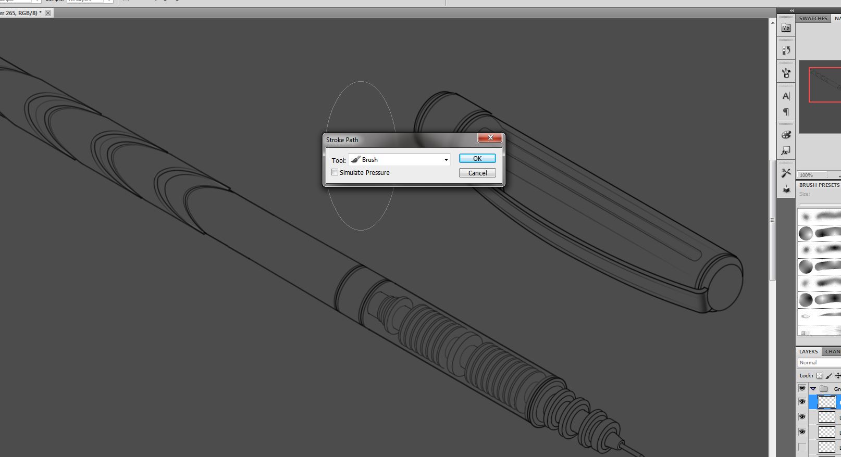Collapse the layer group triangle

[813, 389]
